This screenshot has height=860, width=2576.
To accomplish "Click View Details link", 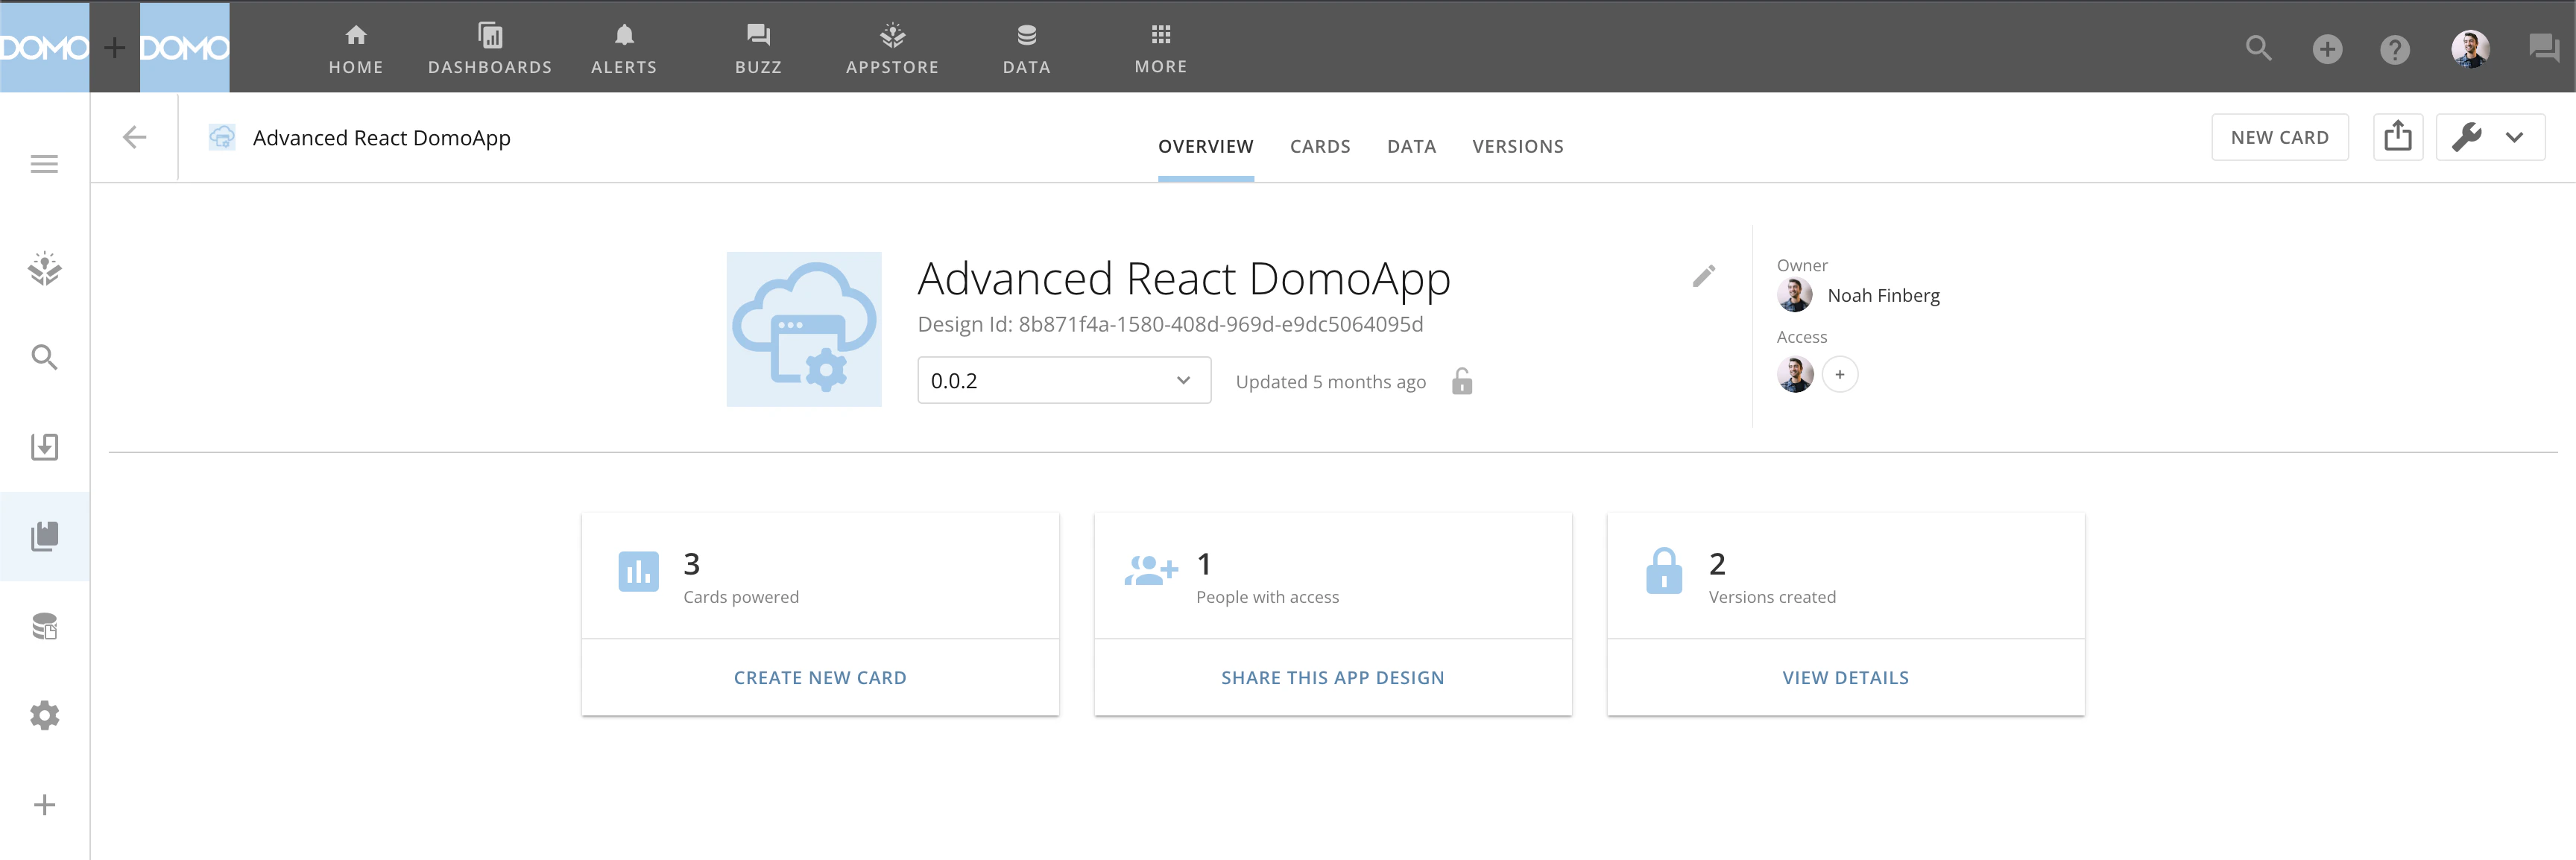I will click(1845, 677).
